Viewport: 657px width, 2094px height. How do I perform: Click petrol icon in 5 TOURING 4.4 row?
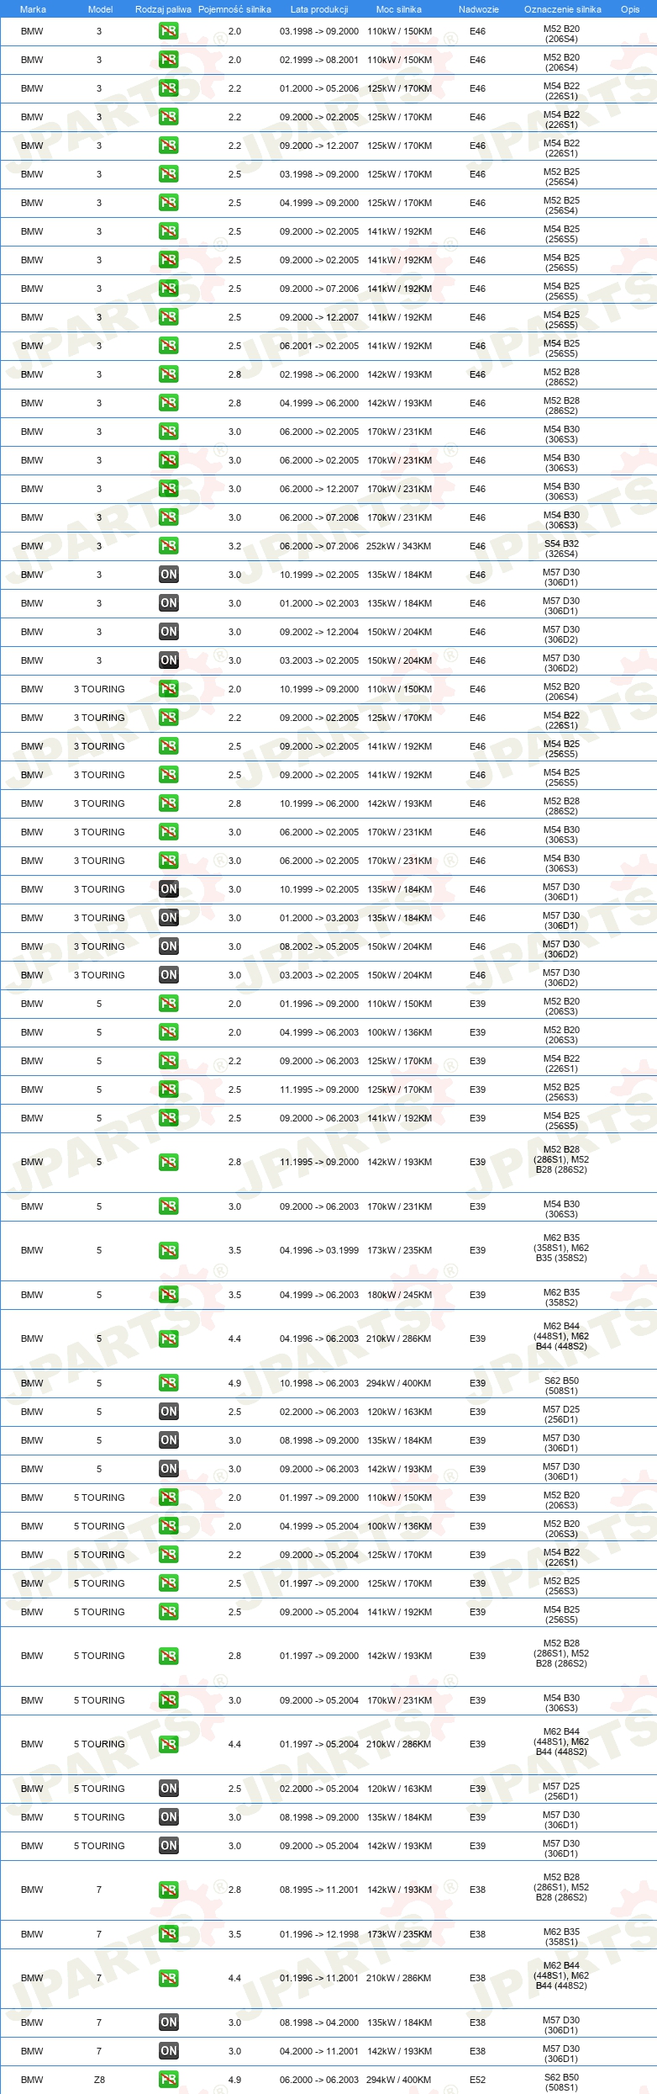click(x=169, y=1744)
